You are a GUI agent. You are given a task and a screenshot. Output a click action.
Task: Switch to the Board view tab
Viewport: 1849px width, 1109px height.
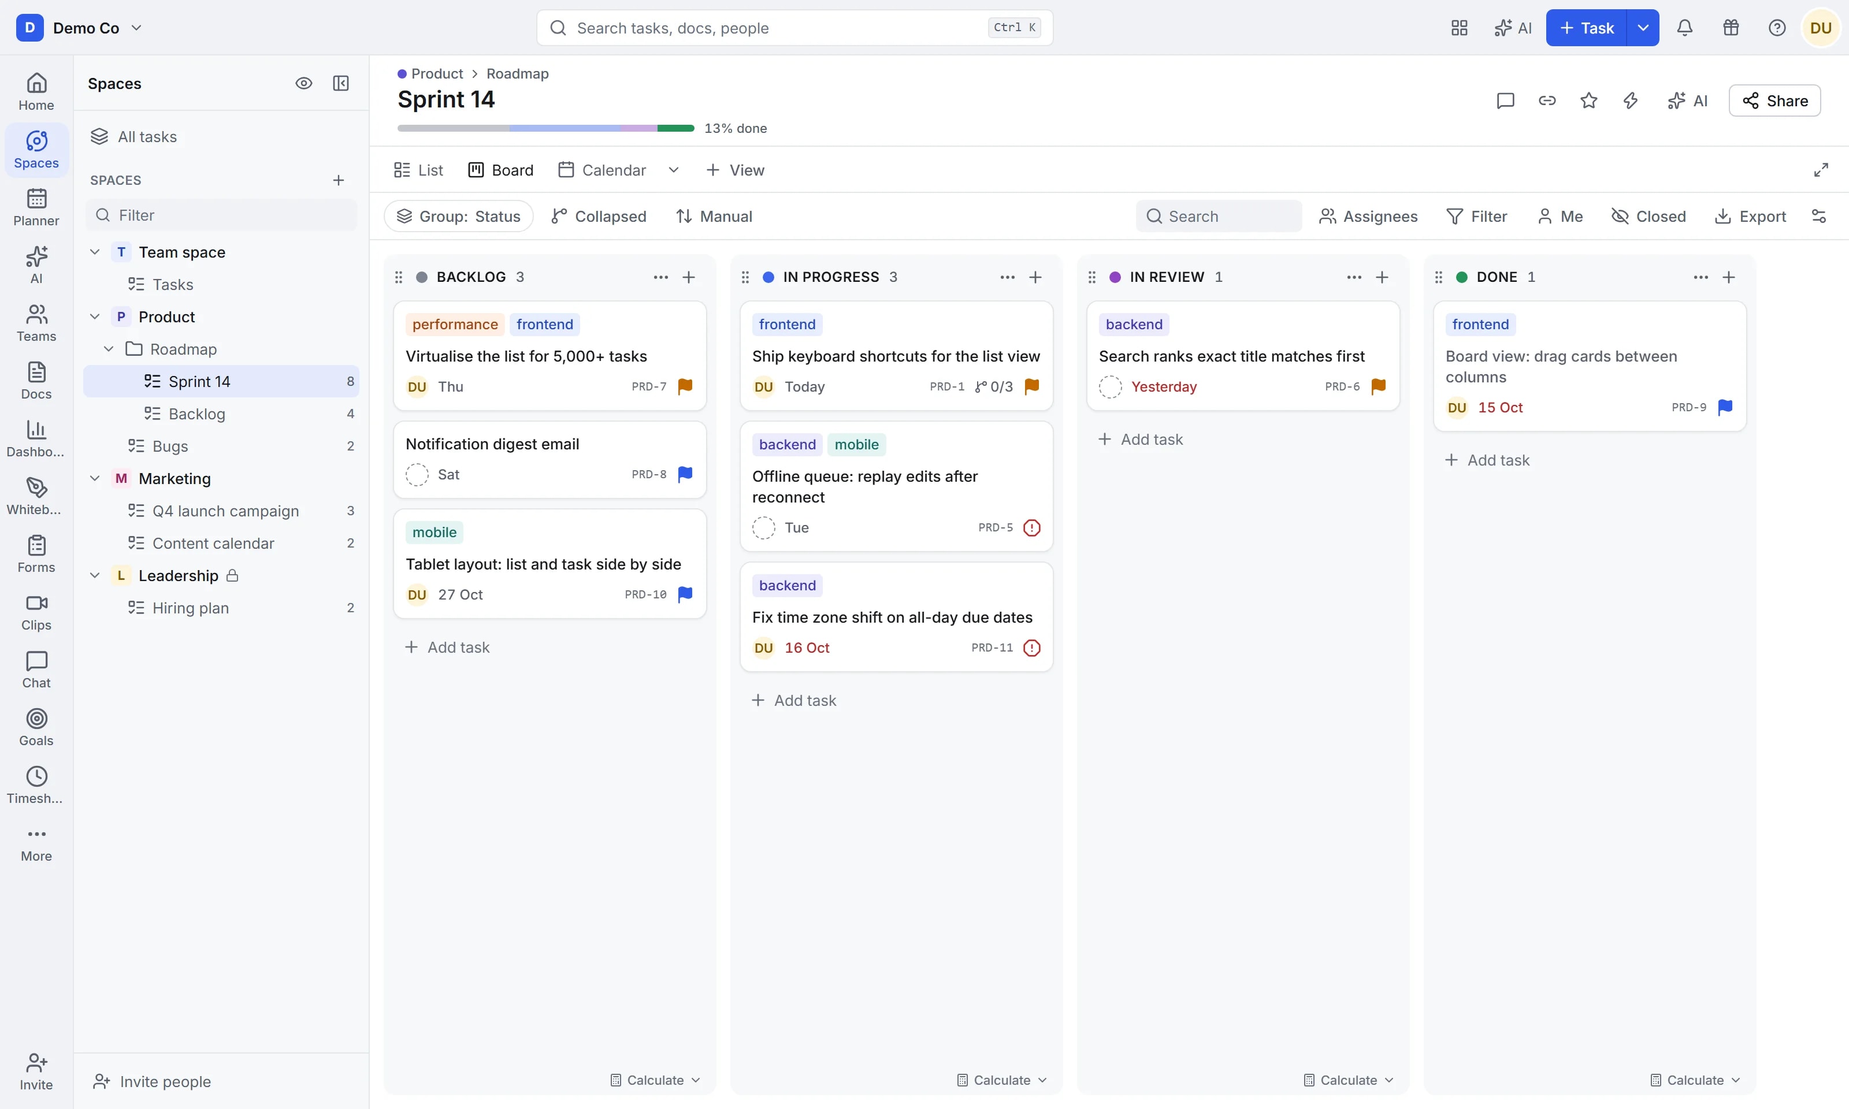[x=501, y=170]
